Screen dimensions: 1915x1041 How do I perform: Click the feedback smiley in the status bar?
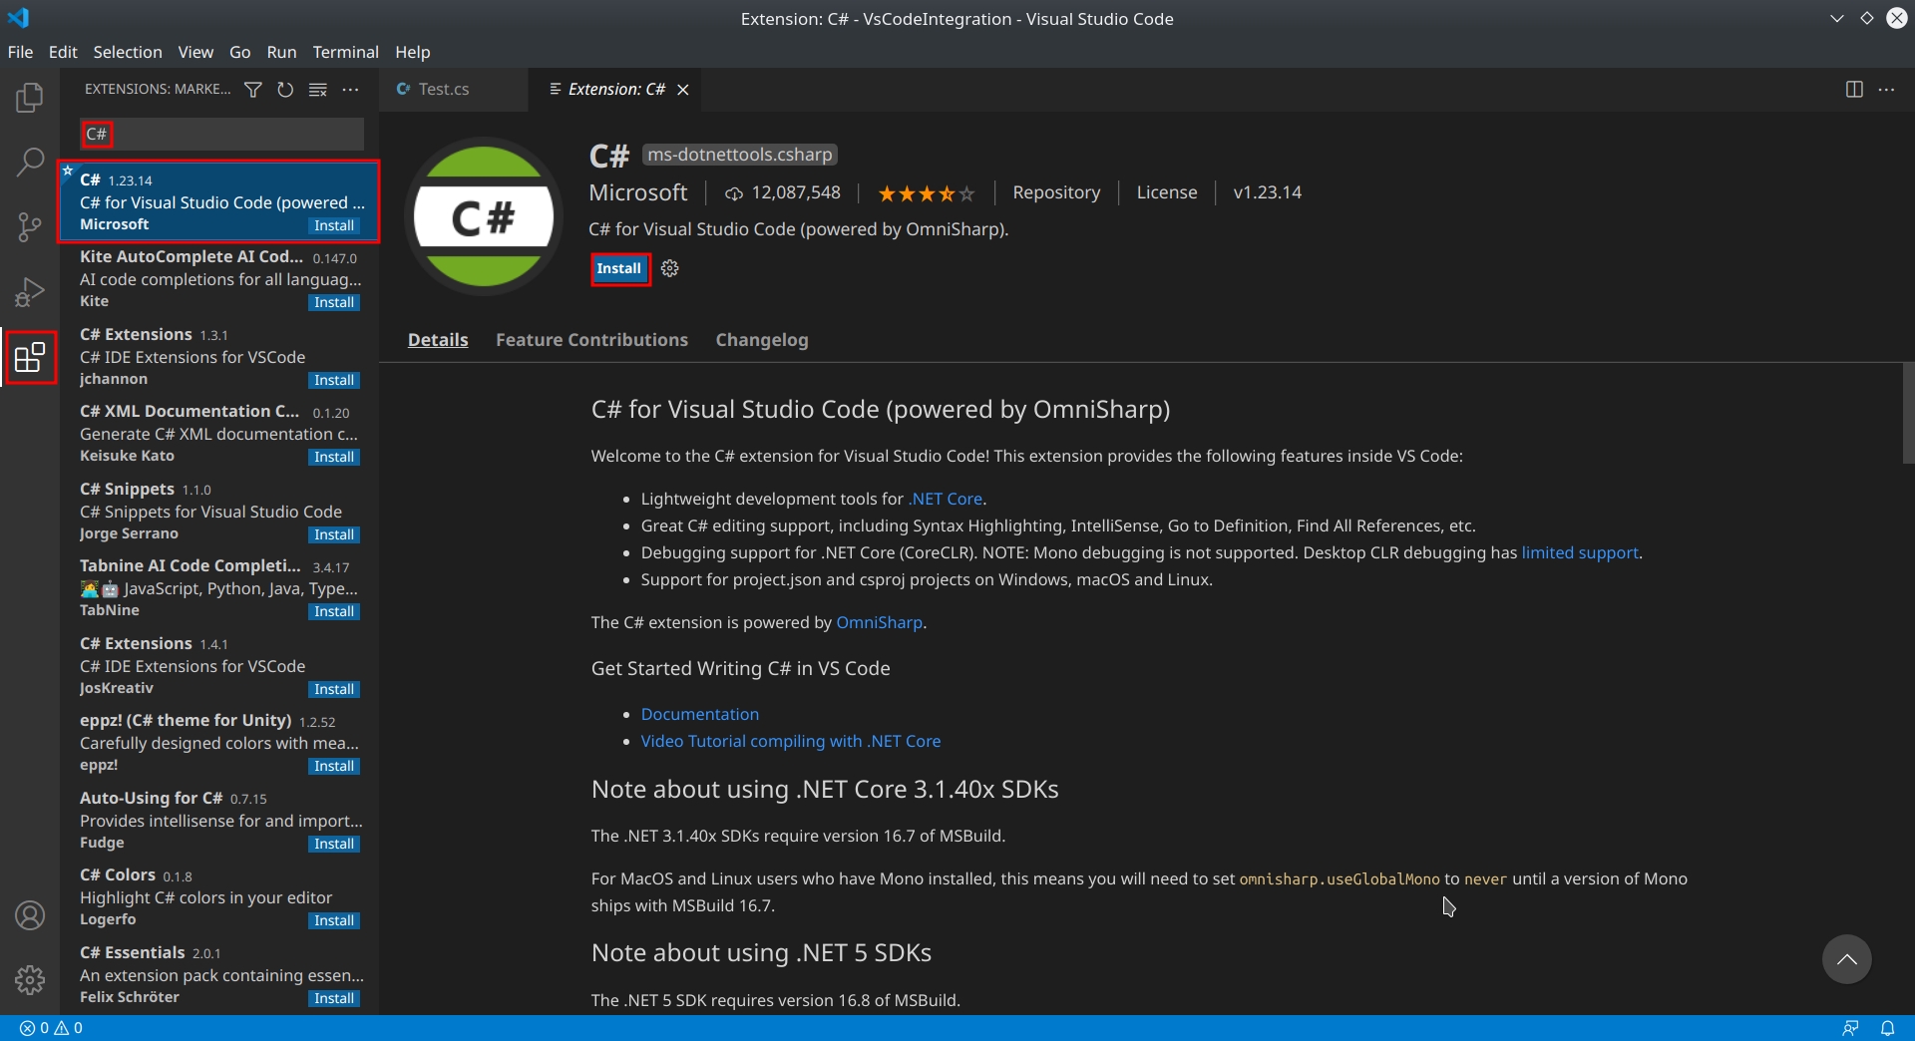[1852, 1028]
